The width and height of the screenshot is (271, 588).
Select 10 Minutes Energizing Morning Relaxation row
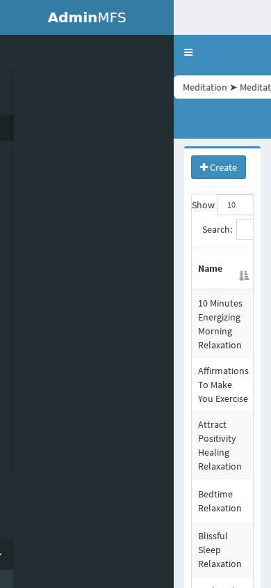click(x=222, y=324)
